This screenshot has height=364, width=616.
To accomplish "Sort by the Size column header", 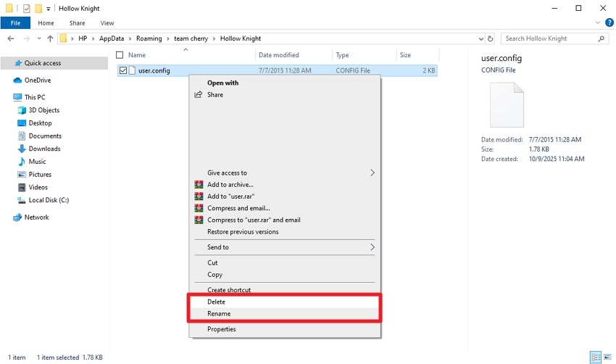I will (405, 55).
